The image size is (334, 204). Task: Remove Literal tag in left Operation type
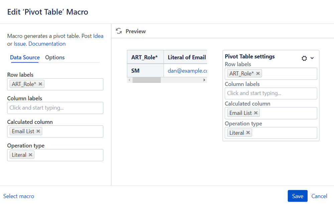(31, 155)
